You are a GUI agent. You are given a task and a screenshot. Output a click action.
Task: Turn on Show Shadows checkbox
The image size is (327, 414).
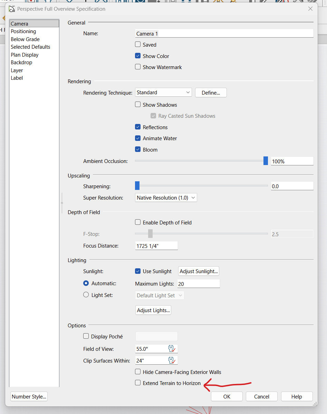(138, 105)
